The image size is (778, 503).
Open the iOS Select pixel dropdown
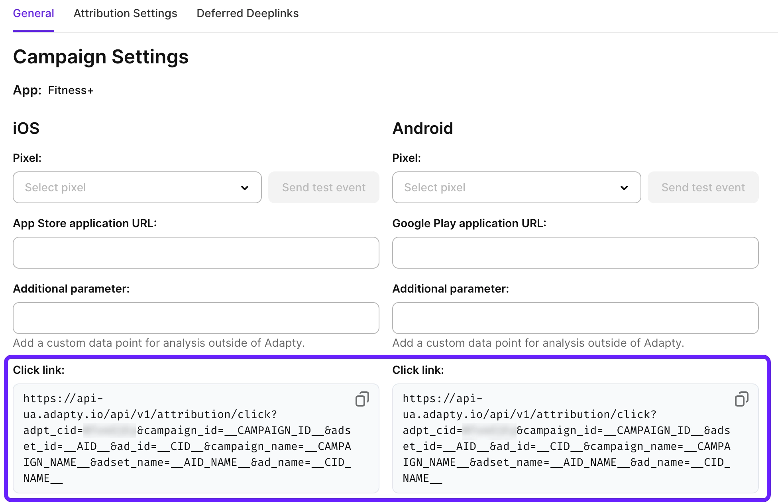(137, 187)
